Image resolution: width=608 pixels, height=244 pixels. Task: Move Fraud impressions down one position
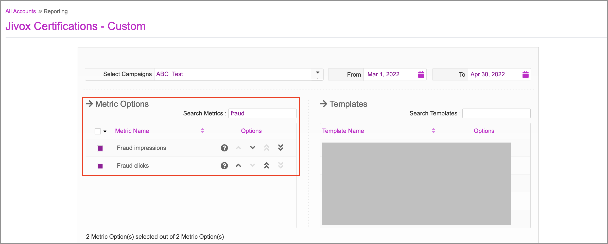(252, 148)
